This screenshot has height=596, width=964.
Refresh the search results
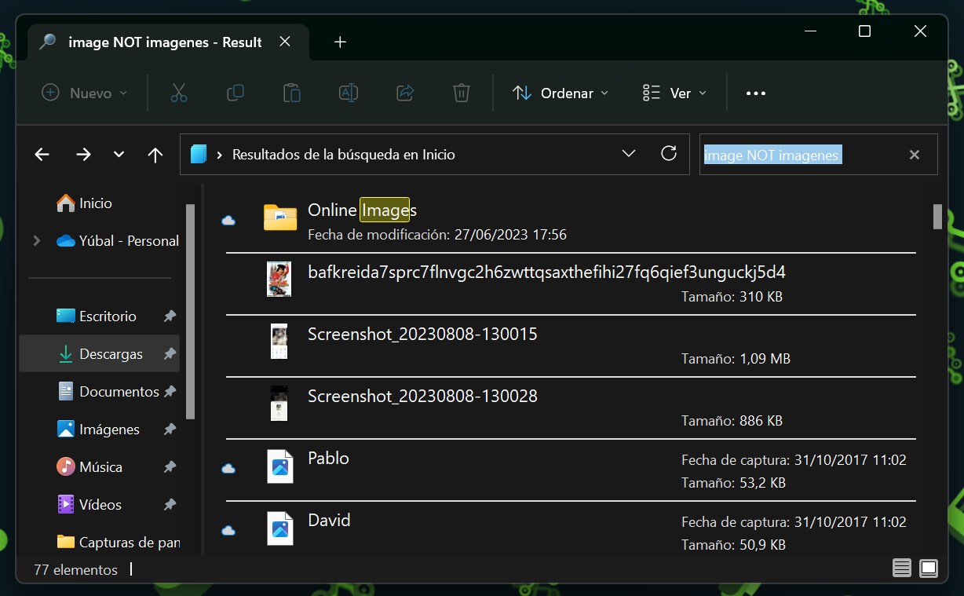point(668,153)
